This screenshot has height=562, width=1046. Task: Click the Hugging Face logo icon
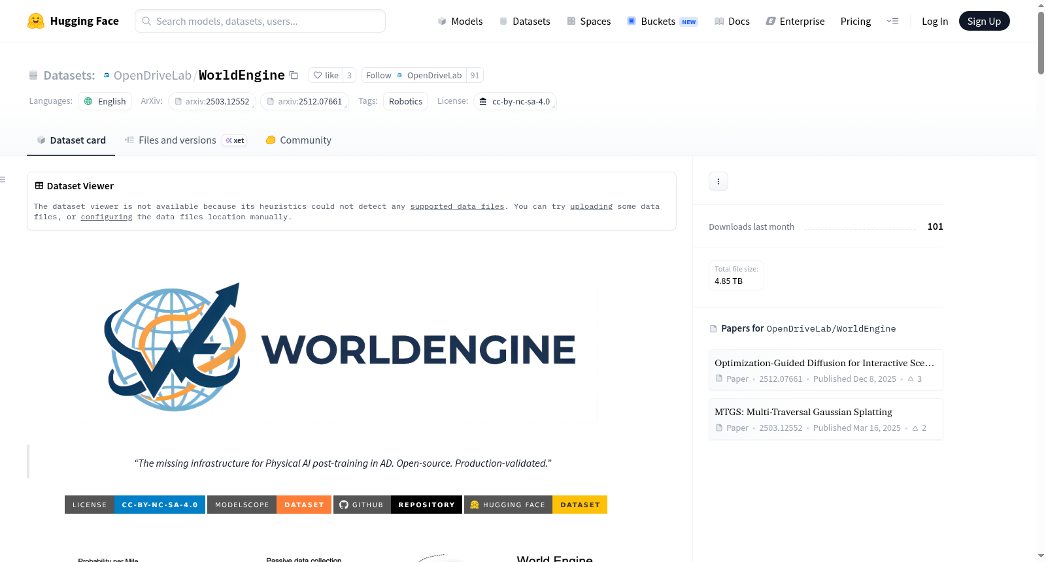(x=36, y=21)
